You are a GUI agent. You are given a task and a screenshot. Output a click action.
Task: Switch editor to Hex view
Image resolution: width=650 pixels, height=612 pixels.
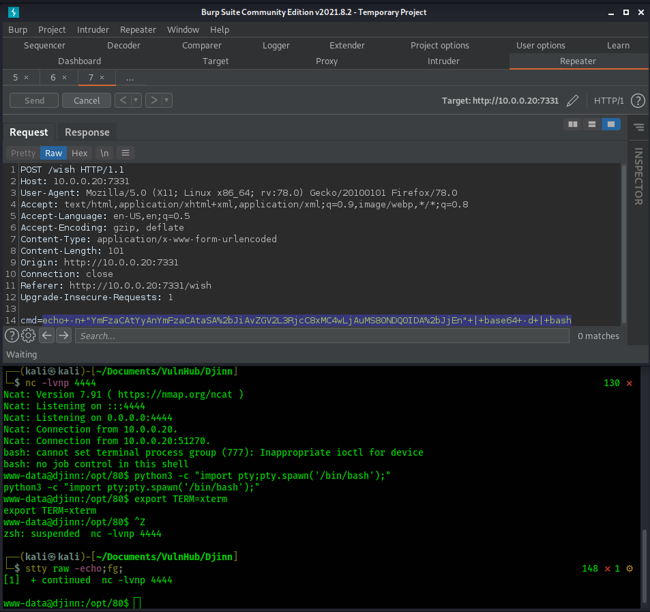point(80,153)
